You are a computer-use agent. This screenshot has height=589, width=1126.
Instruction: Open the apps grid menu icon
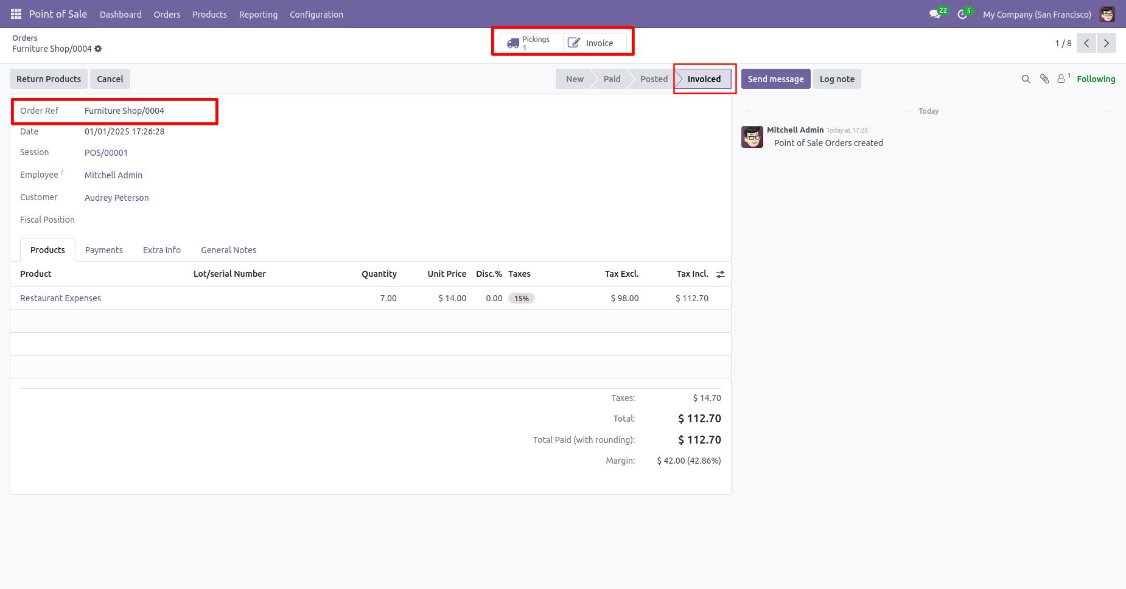(x=16, y=14)
